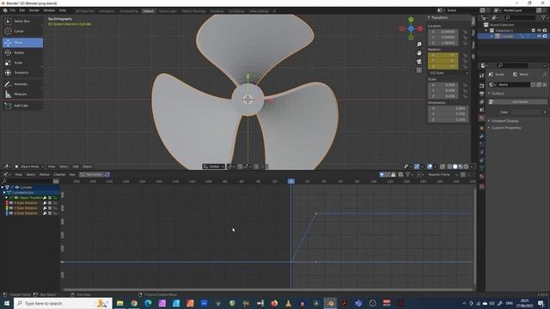Click the red X axis gizmo circle

point(420,28)
